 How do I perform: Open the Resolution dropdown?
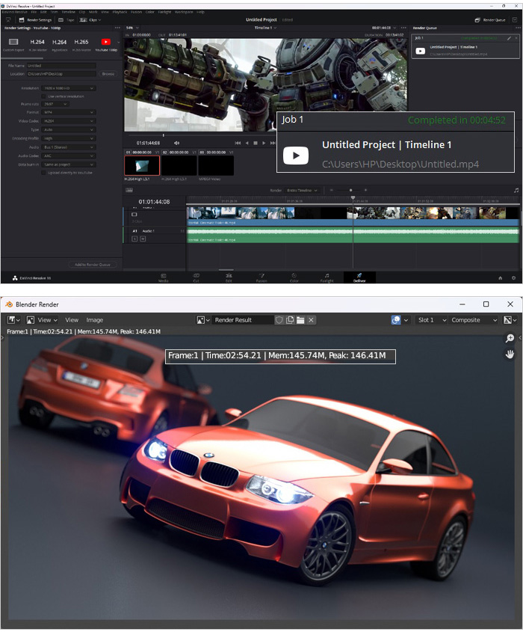point(69,88)
